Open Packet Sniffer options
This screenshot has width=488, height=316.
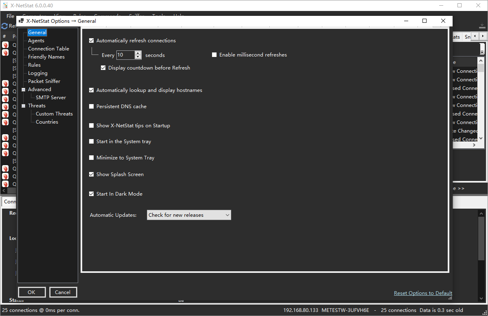click(44, 81)
